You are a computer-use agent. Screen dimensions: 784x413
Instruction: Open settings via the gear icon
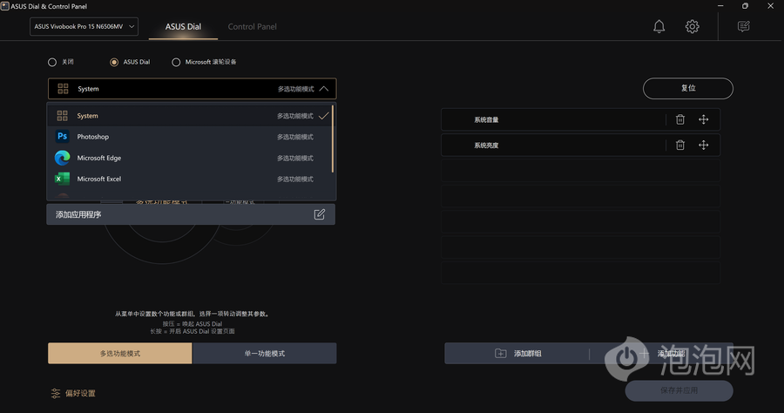point(692,26)
